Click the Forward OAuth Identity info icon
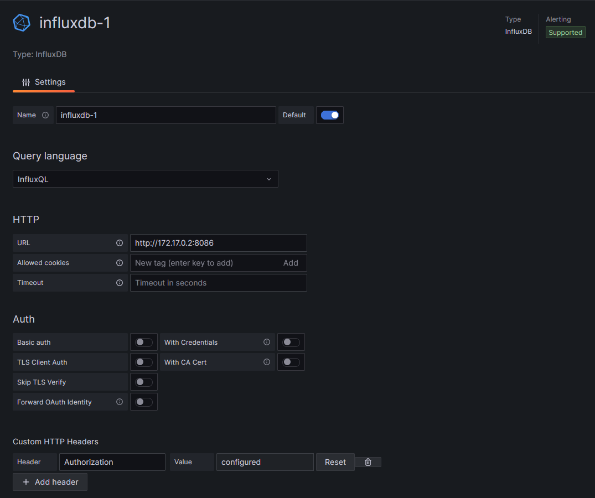 click(x=120, y=402)
